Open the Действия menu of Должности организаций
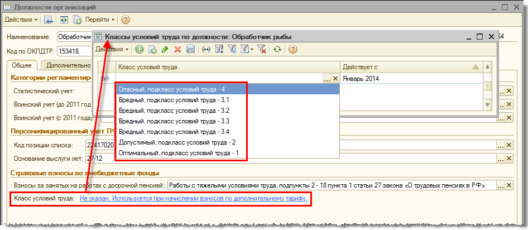The image size is (528, 230). [x=21, y=20]
